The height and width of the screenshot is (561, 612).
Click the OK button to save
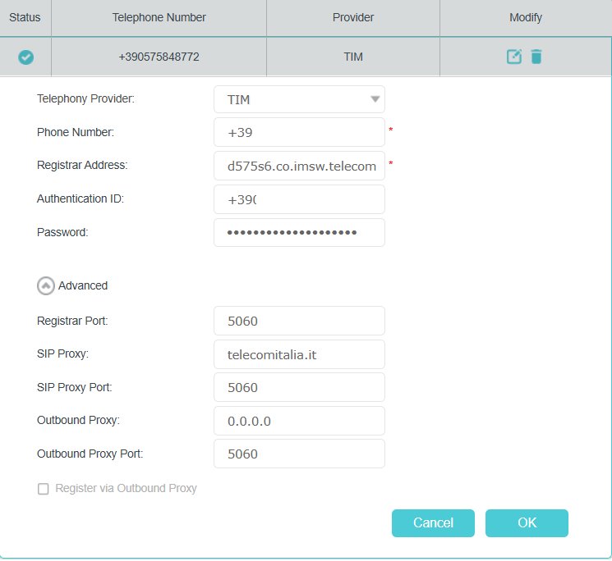(527, 522)
